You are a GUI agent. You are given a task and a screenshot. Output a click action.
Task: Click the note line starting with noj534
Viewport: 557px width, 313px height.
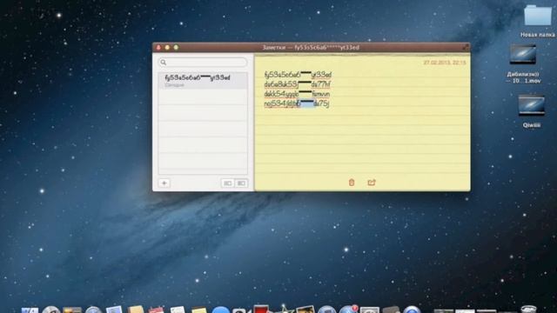297,103
